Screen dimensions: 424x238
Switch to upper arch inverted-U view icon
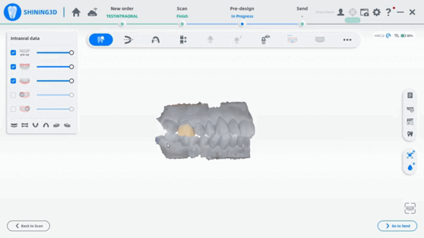point(46,125)
